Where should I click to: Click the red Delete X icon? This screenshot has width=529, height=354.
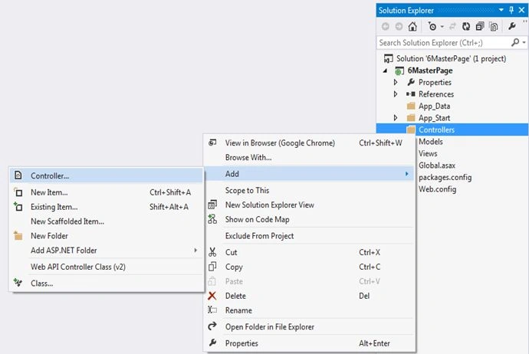tap(212, 296)
